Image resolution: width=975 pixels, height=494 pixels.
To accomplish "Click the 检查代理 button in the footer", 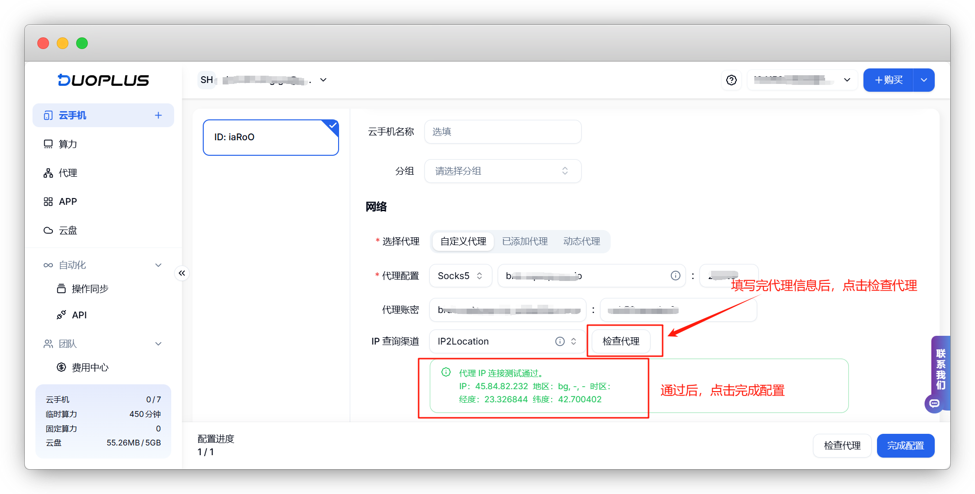I will (842, 445).
